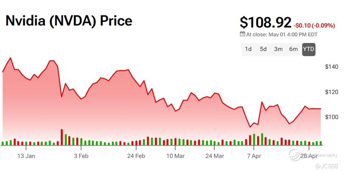Choose the 6m time range
This screenshot has height=174, width=344.
pyautogui.click(x=293, y=49)
